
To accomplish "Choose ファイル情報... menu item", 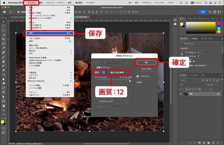I will click(x=50, y=85).
